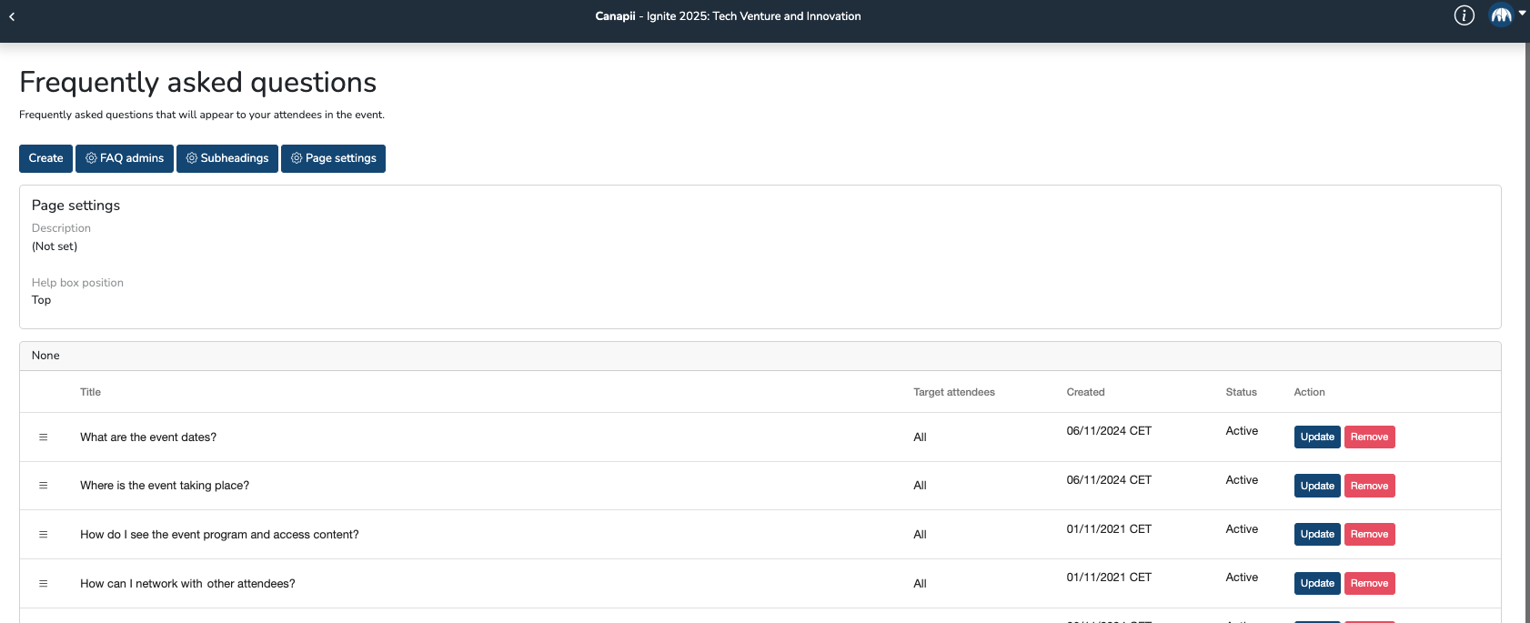This screenshot has width=1530, height=623.
Task: Remove 'What are the event dates?' FAQ
Action: point(1369,437)
